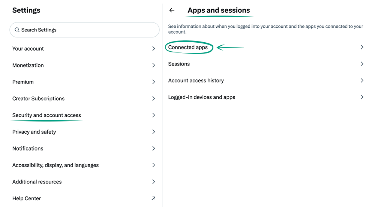Screen dimensions: 375x207
Task: Click chevron next to Creator Subscriptions
Action: click(x=153, y=98)
